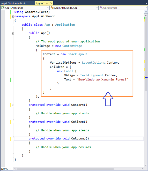Click the tab overflow arrow at top right

[146, 3]
